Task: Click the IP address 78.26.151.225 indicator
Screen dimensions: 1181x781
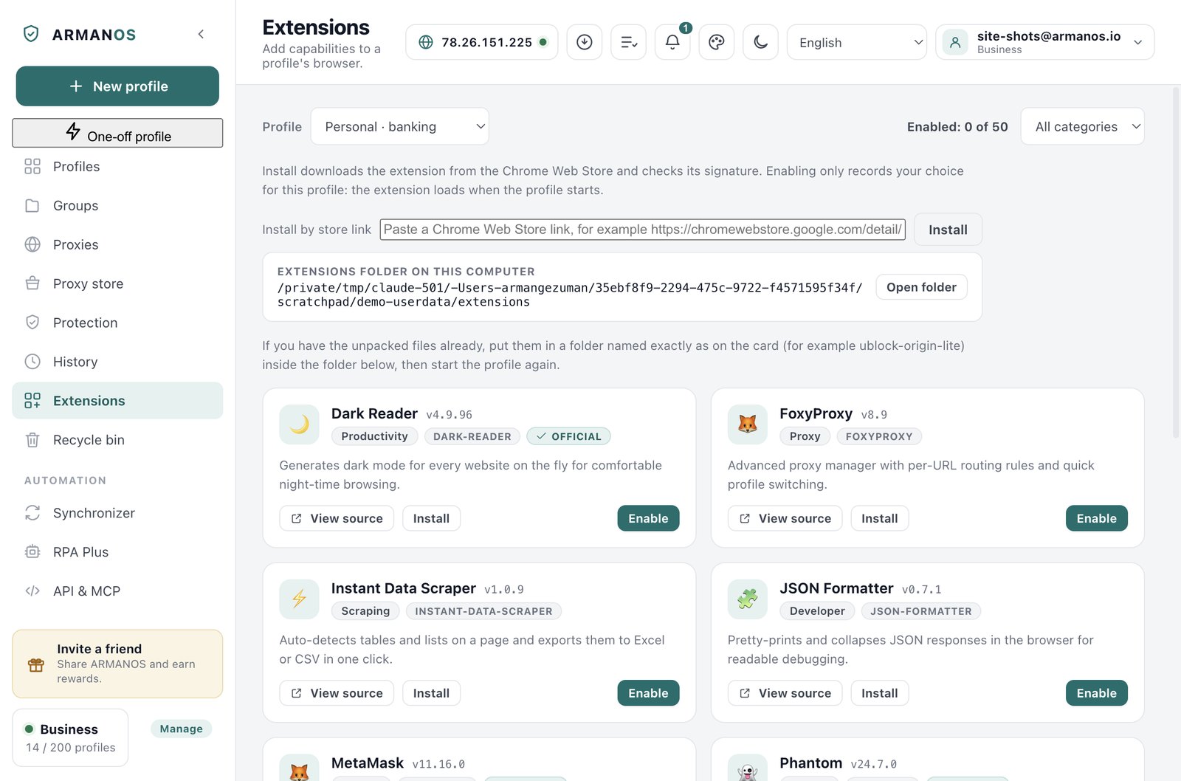Action: (x=482, y=42)
